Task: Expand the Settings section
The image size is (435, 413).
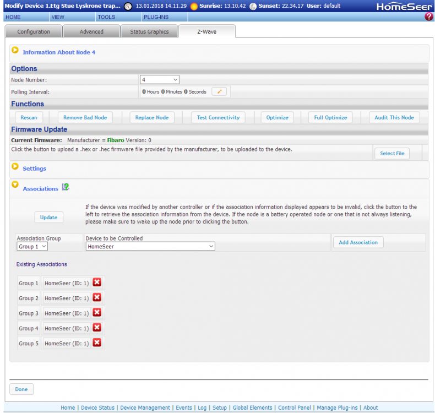Action: [15, 167]
